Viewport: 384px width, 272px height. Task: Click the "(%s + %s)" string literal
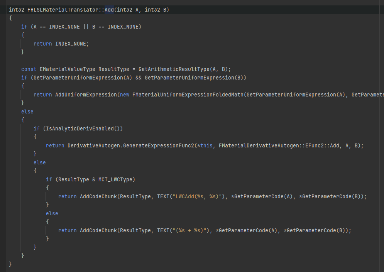coord(189,230)
